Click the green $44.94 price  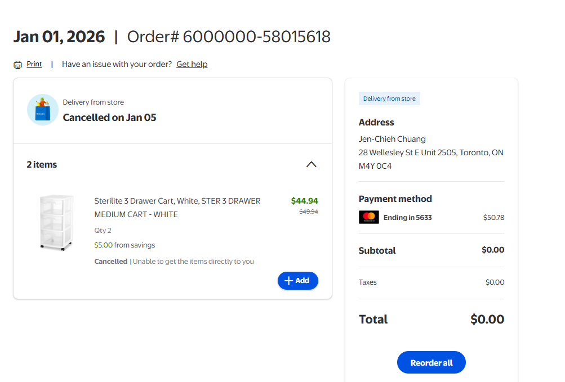[x=304, y=201]
